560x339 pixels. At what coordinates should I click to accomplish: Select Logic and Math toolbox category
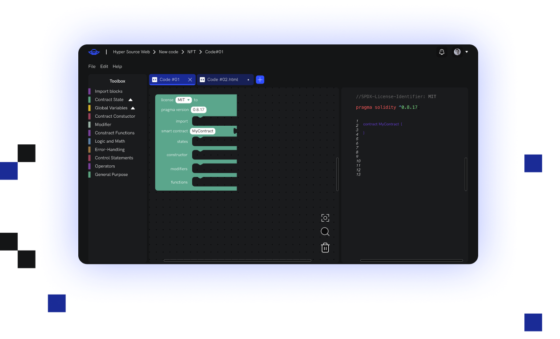click(110, 141)
